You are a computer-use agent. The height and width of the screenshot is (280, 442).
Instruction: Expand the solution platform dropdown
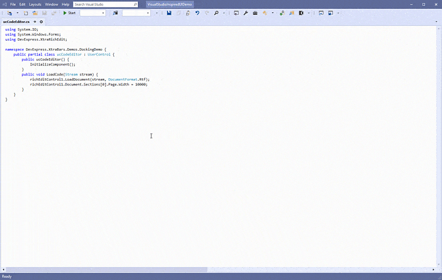[136, 13]
